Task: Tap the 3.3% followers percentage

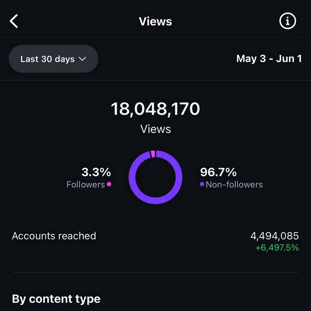Action: 96,172
